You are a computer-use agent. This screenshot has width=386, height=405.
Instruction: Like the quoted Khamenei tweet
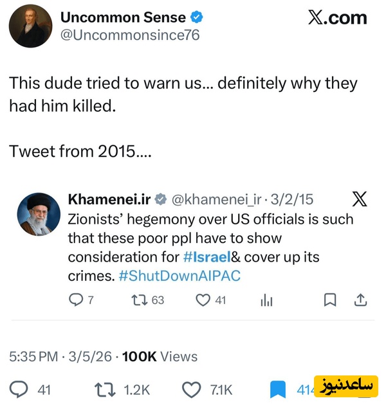(x=203, y=300)
